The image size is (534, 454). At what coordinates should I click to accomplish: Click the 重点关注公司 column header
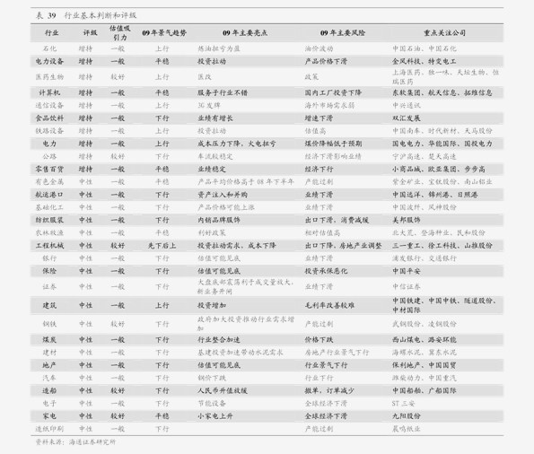tap(444, 33)
